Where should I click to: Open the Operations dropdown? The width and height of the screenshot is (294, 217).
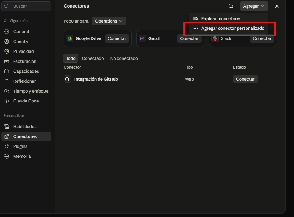click(x=109, y=21)
